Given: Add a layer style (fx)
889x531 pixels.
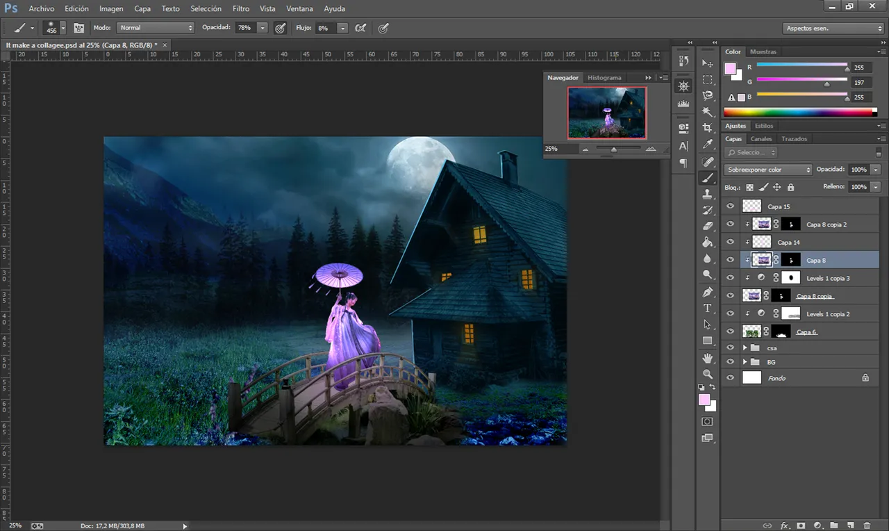Looking at the screenshot, I should 785,525.
